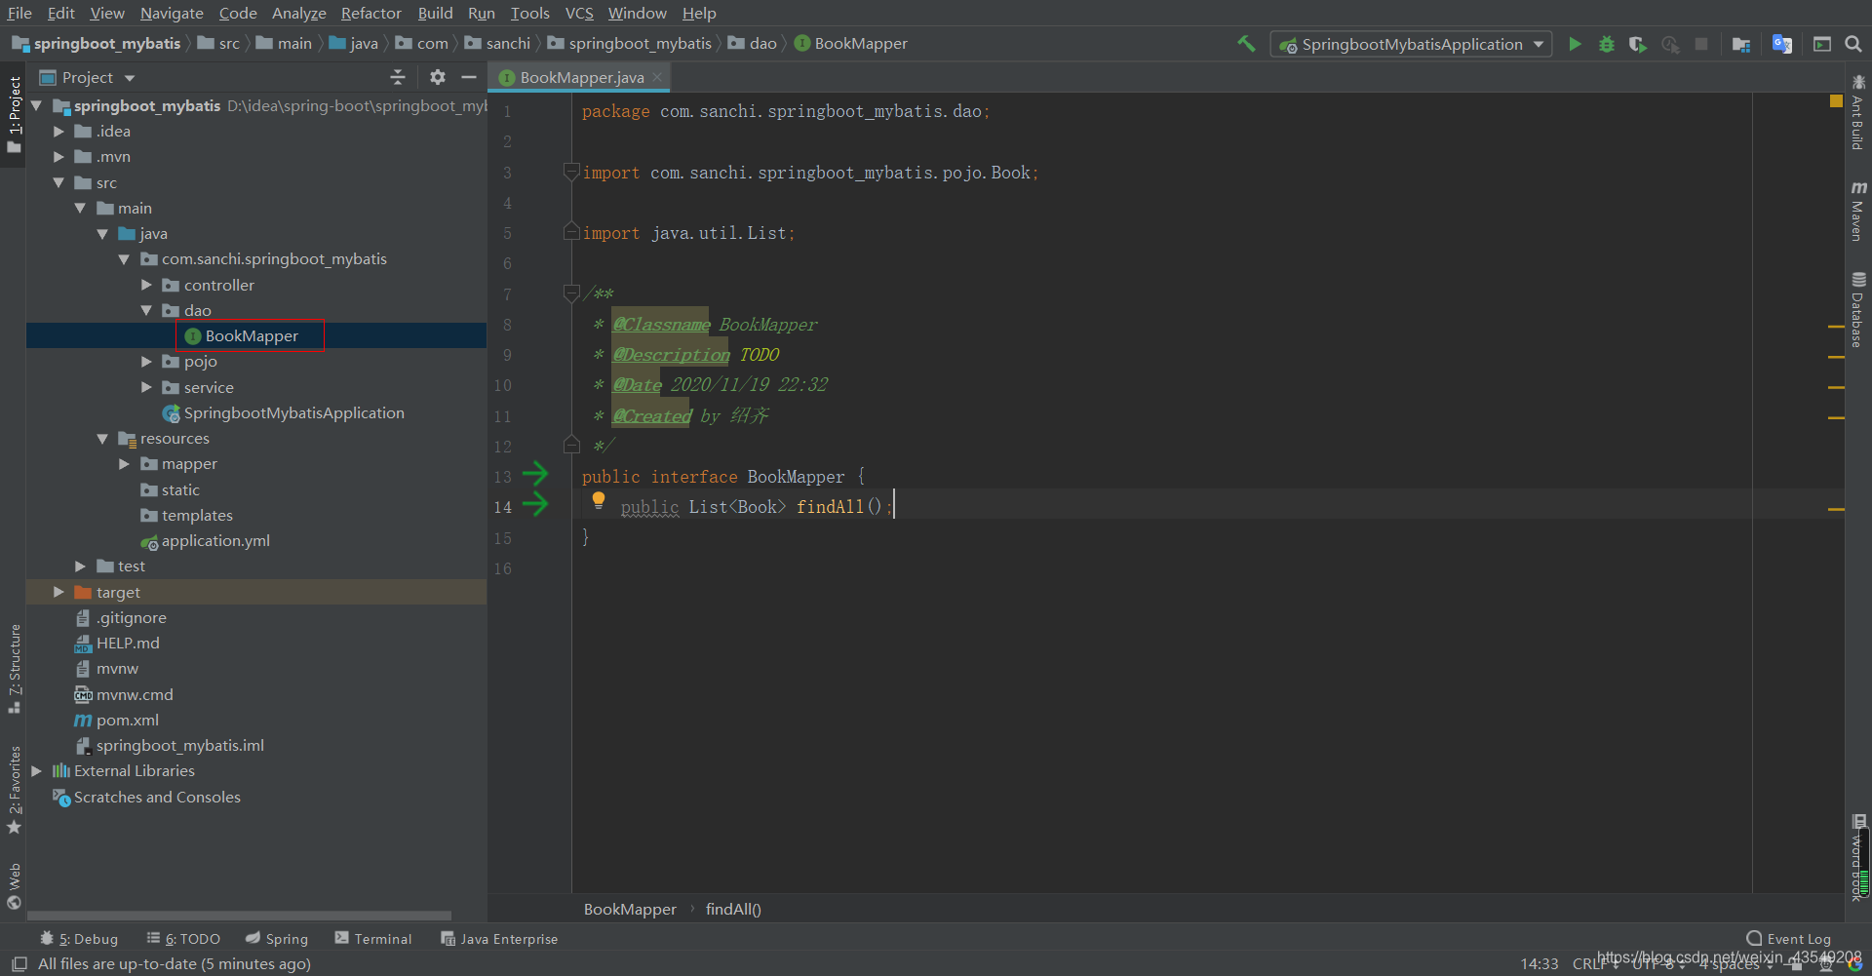Expand the target folder

coord(58,592)
